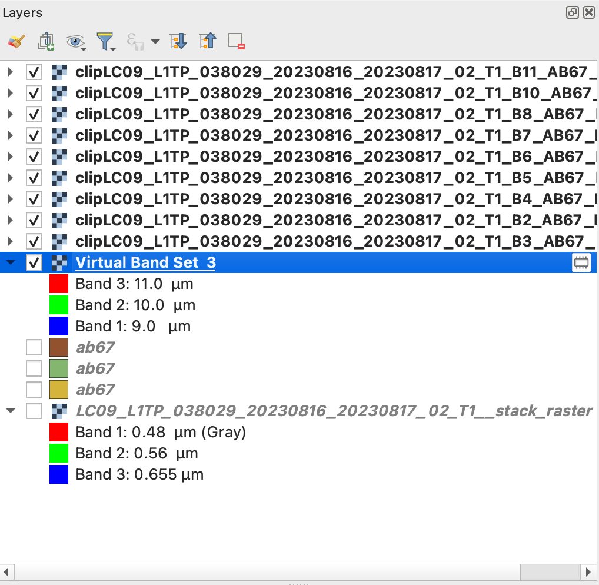This screenshot has height=585, width=599.
Task: Click the Expand All layers icon
Action: [178, 41]
